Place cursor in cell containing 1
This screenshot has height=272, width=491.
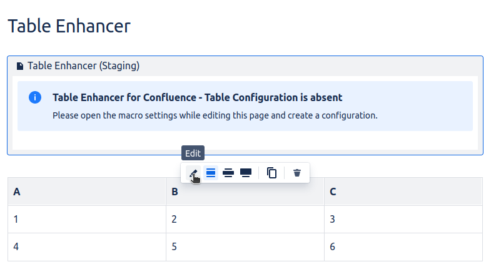click(86, 219)
